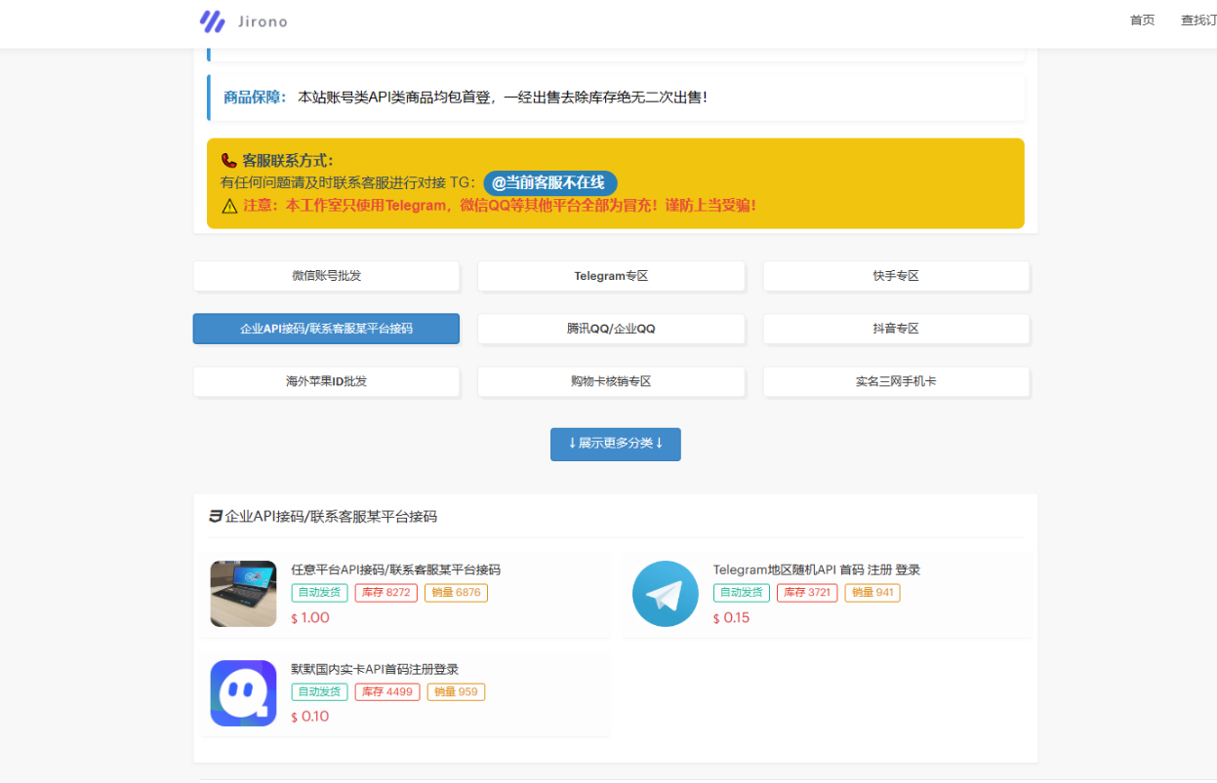Open the laptop photo product thumbnail
The image size is (1217, 783).
coord(243,594)
